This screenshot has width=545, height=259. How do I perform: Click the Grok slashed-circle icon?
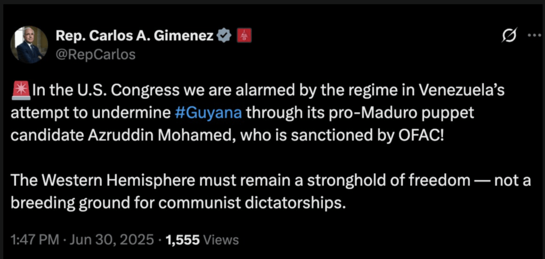509,36
